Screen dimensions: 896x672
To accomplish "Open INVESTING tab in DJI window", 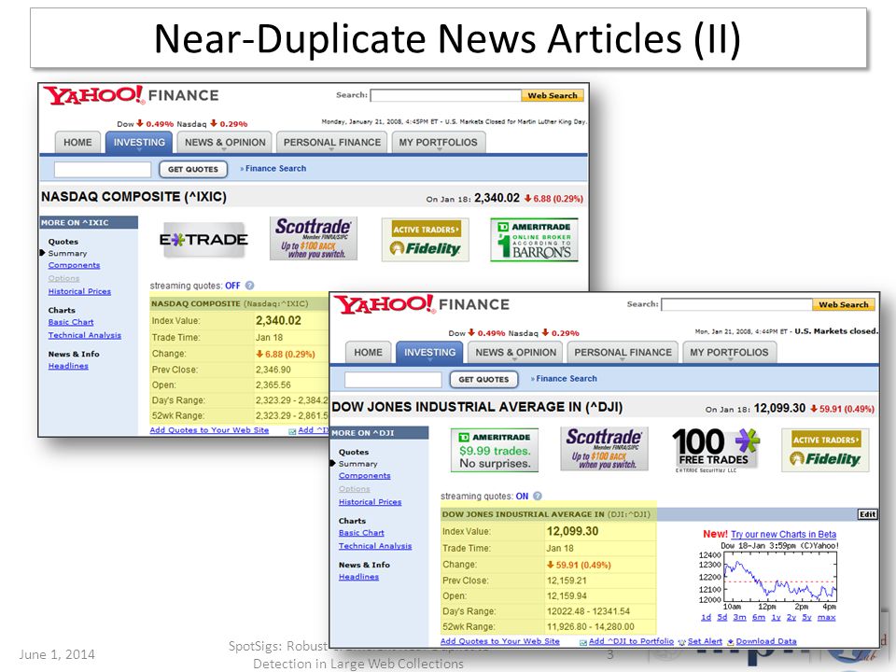I will pos(429,353).
